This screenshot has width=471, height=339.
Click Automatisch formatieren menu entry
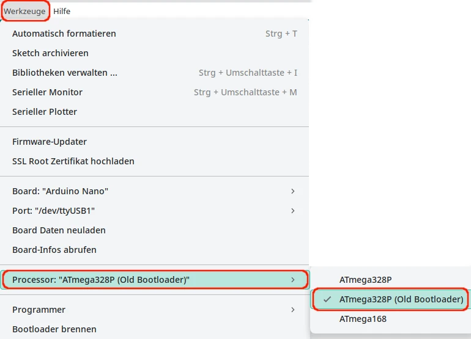point(64,34)
